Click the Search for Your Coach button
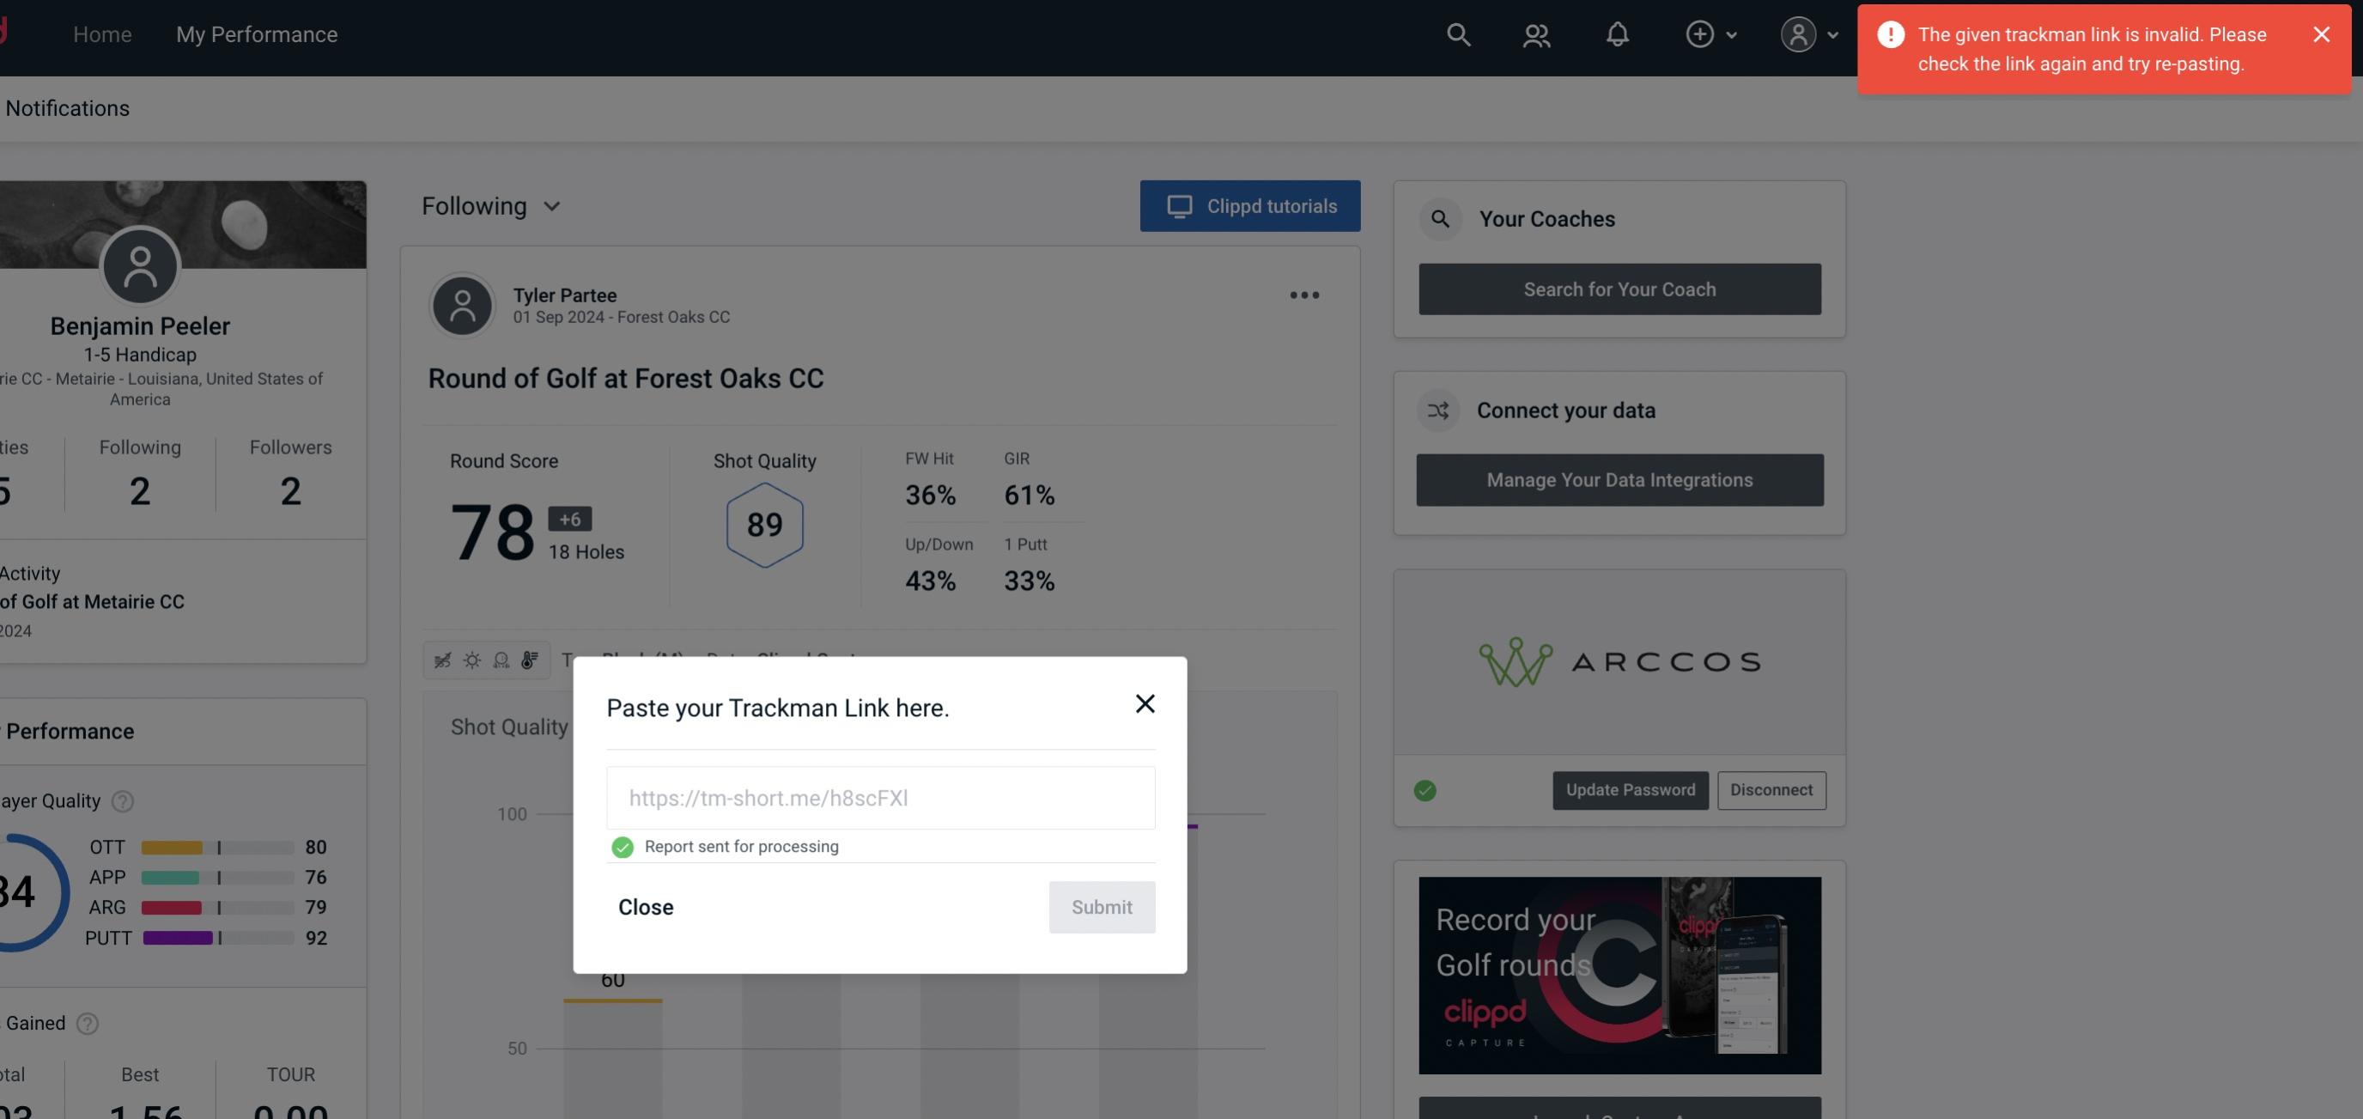 (1620, 289)
